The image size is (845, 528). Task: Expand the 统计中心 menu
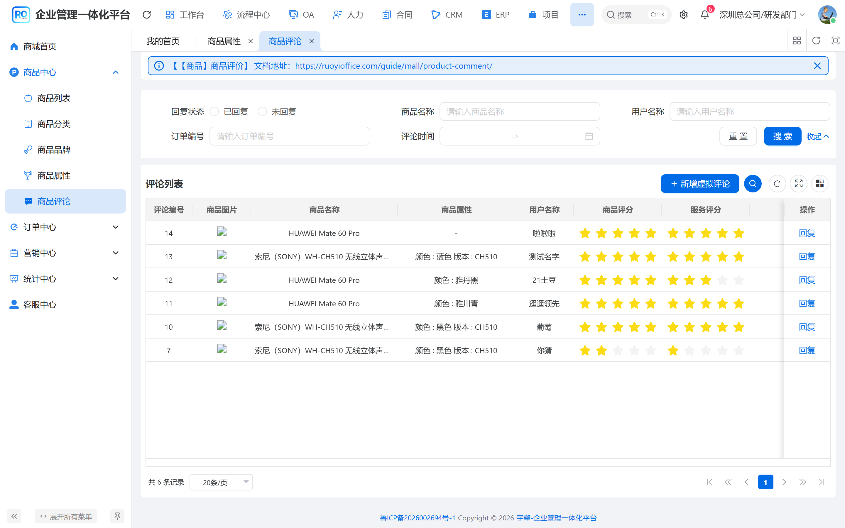click(65, 279)
